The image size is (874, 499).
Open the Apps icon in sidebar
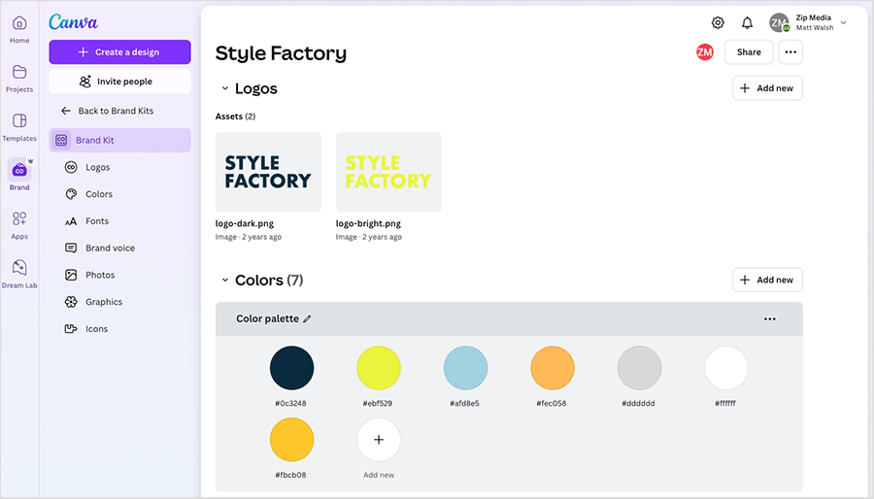pyautogui.click(x=19, y=219)
